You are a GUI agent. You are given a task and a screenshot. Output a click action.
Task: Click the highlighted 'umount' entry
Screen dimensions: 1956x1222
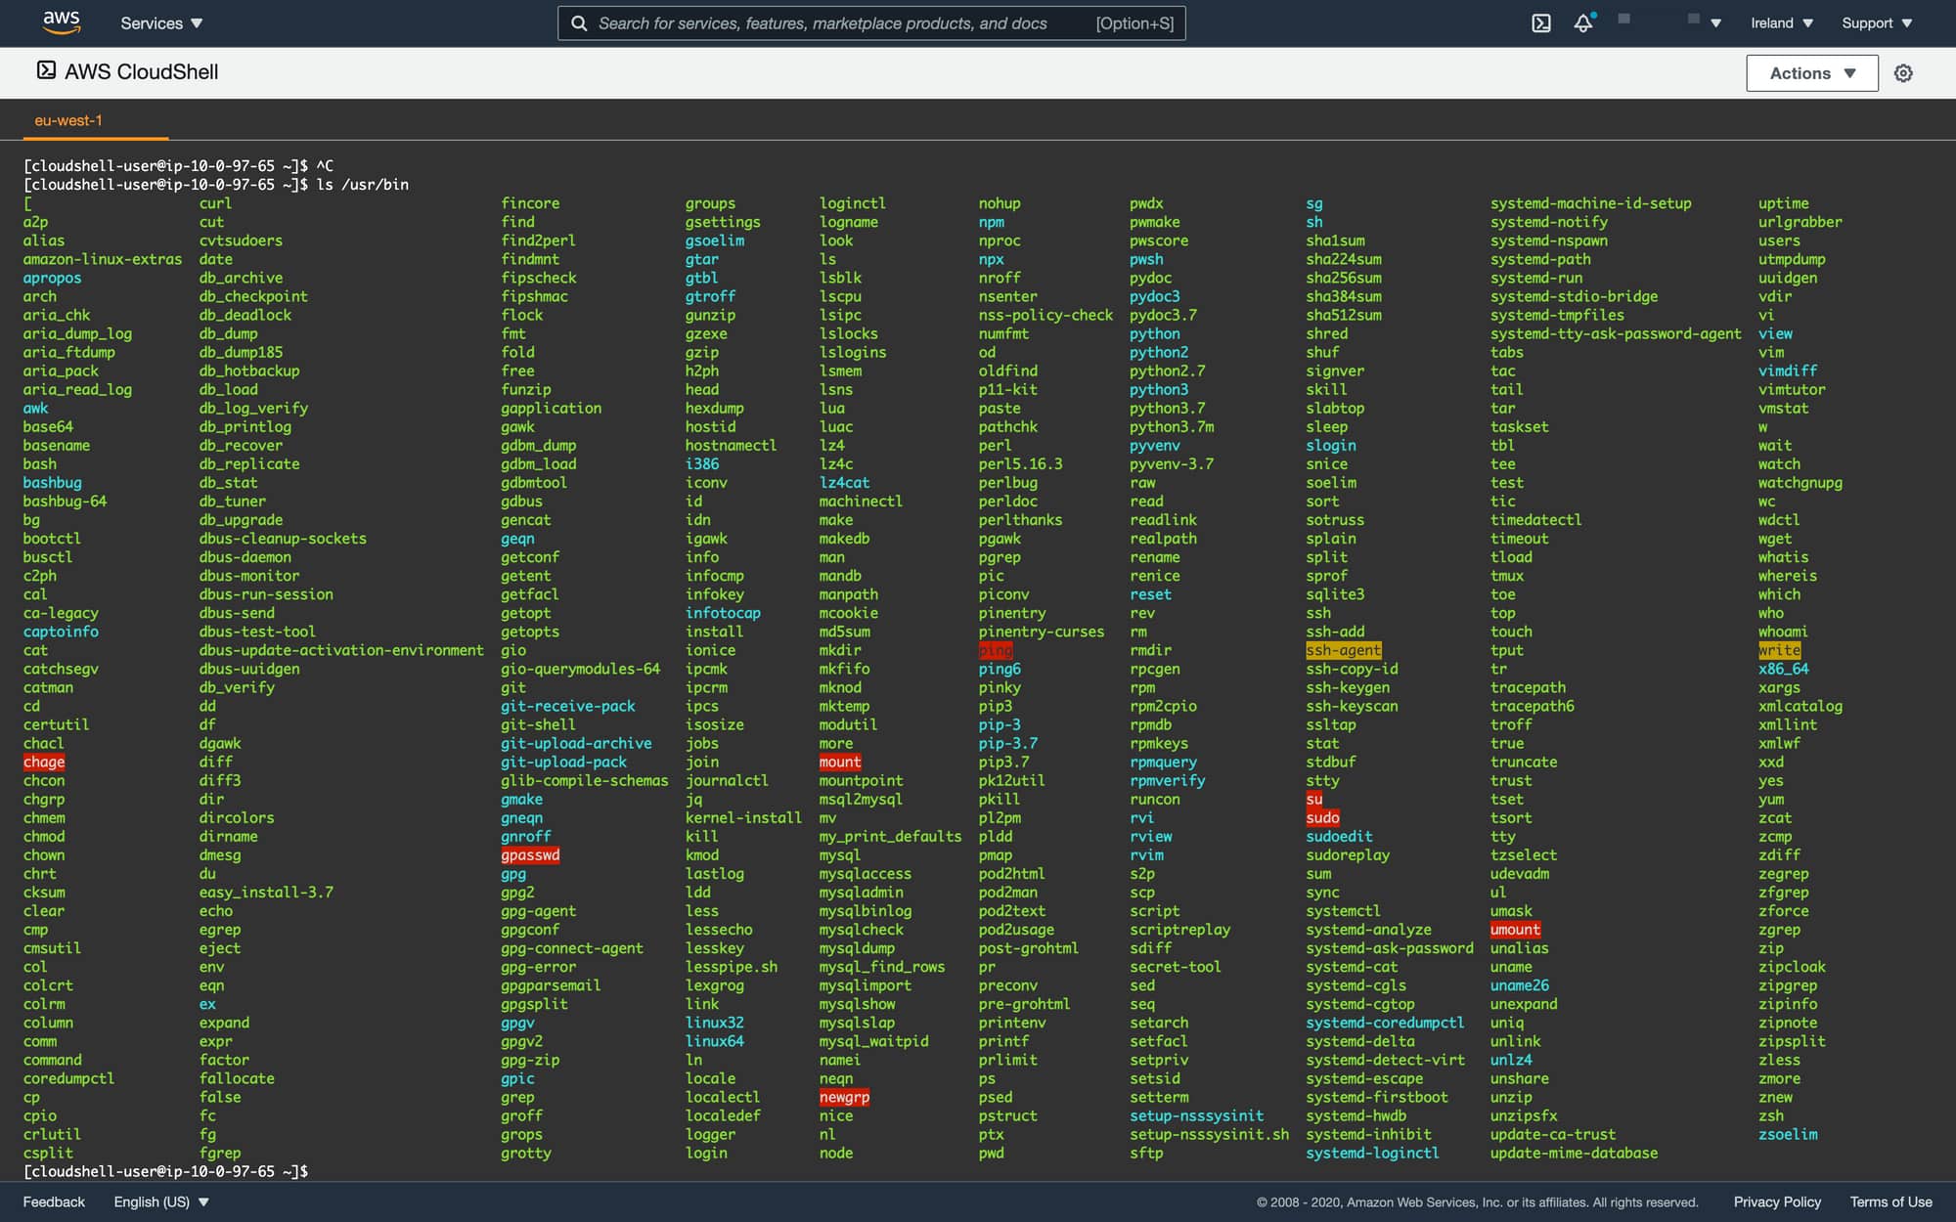pyautogui.click(x=1515, y=930)
